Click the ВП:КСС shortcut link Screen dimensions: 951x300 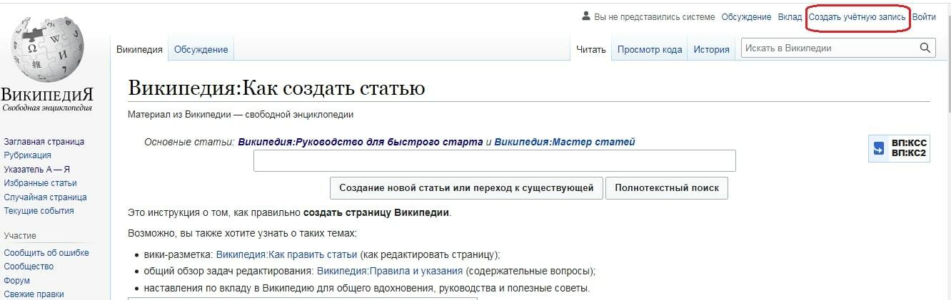pyautogui.click(x=909, y=143)
